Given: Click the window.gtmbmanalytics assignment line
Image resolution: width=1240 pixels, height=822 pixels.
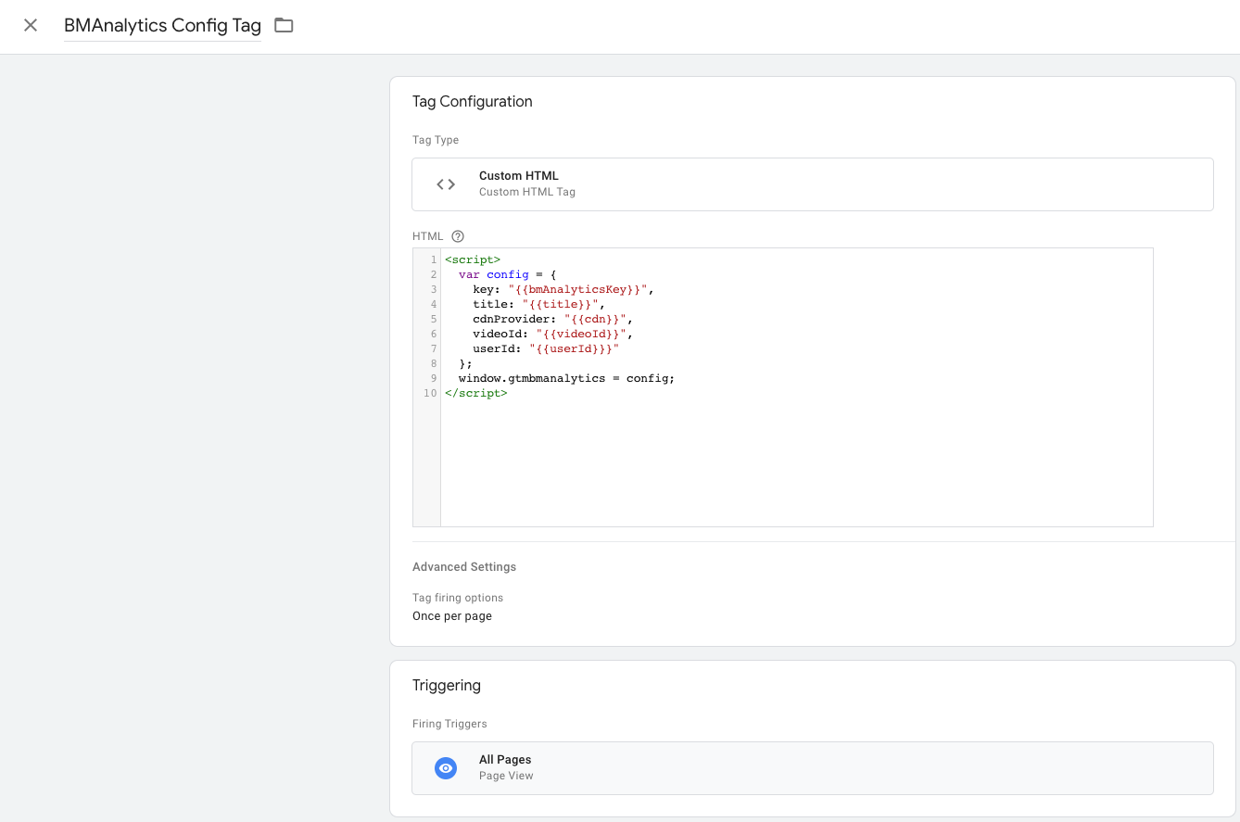Looking at the screenshot, I should 566,378.
